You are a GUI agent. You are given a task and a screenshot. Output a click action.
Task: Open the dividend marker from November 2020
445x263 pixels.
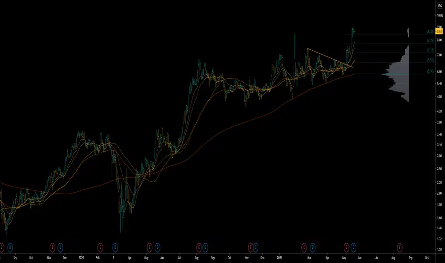tap(256, 248)
